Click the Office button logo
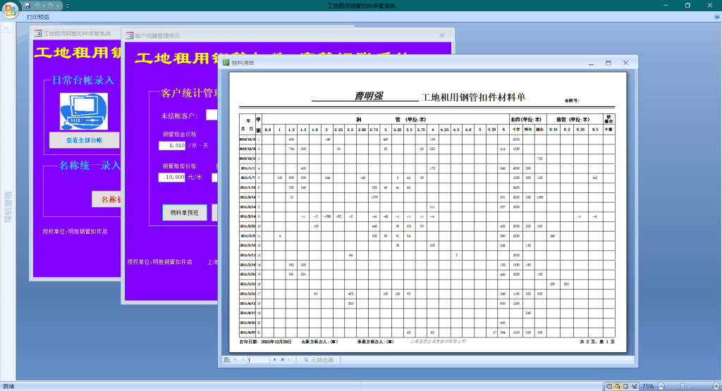Viewport: 722px width, 391px height. tap(11, 9)
